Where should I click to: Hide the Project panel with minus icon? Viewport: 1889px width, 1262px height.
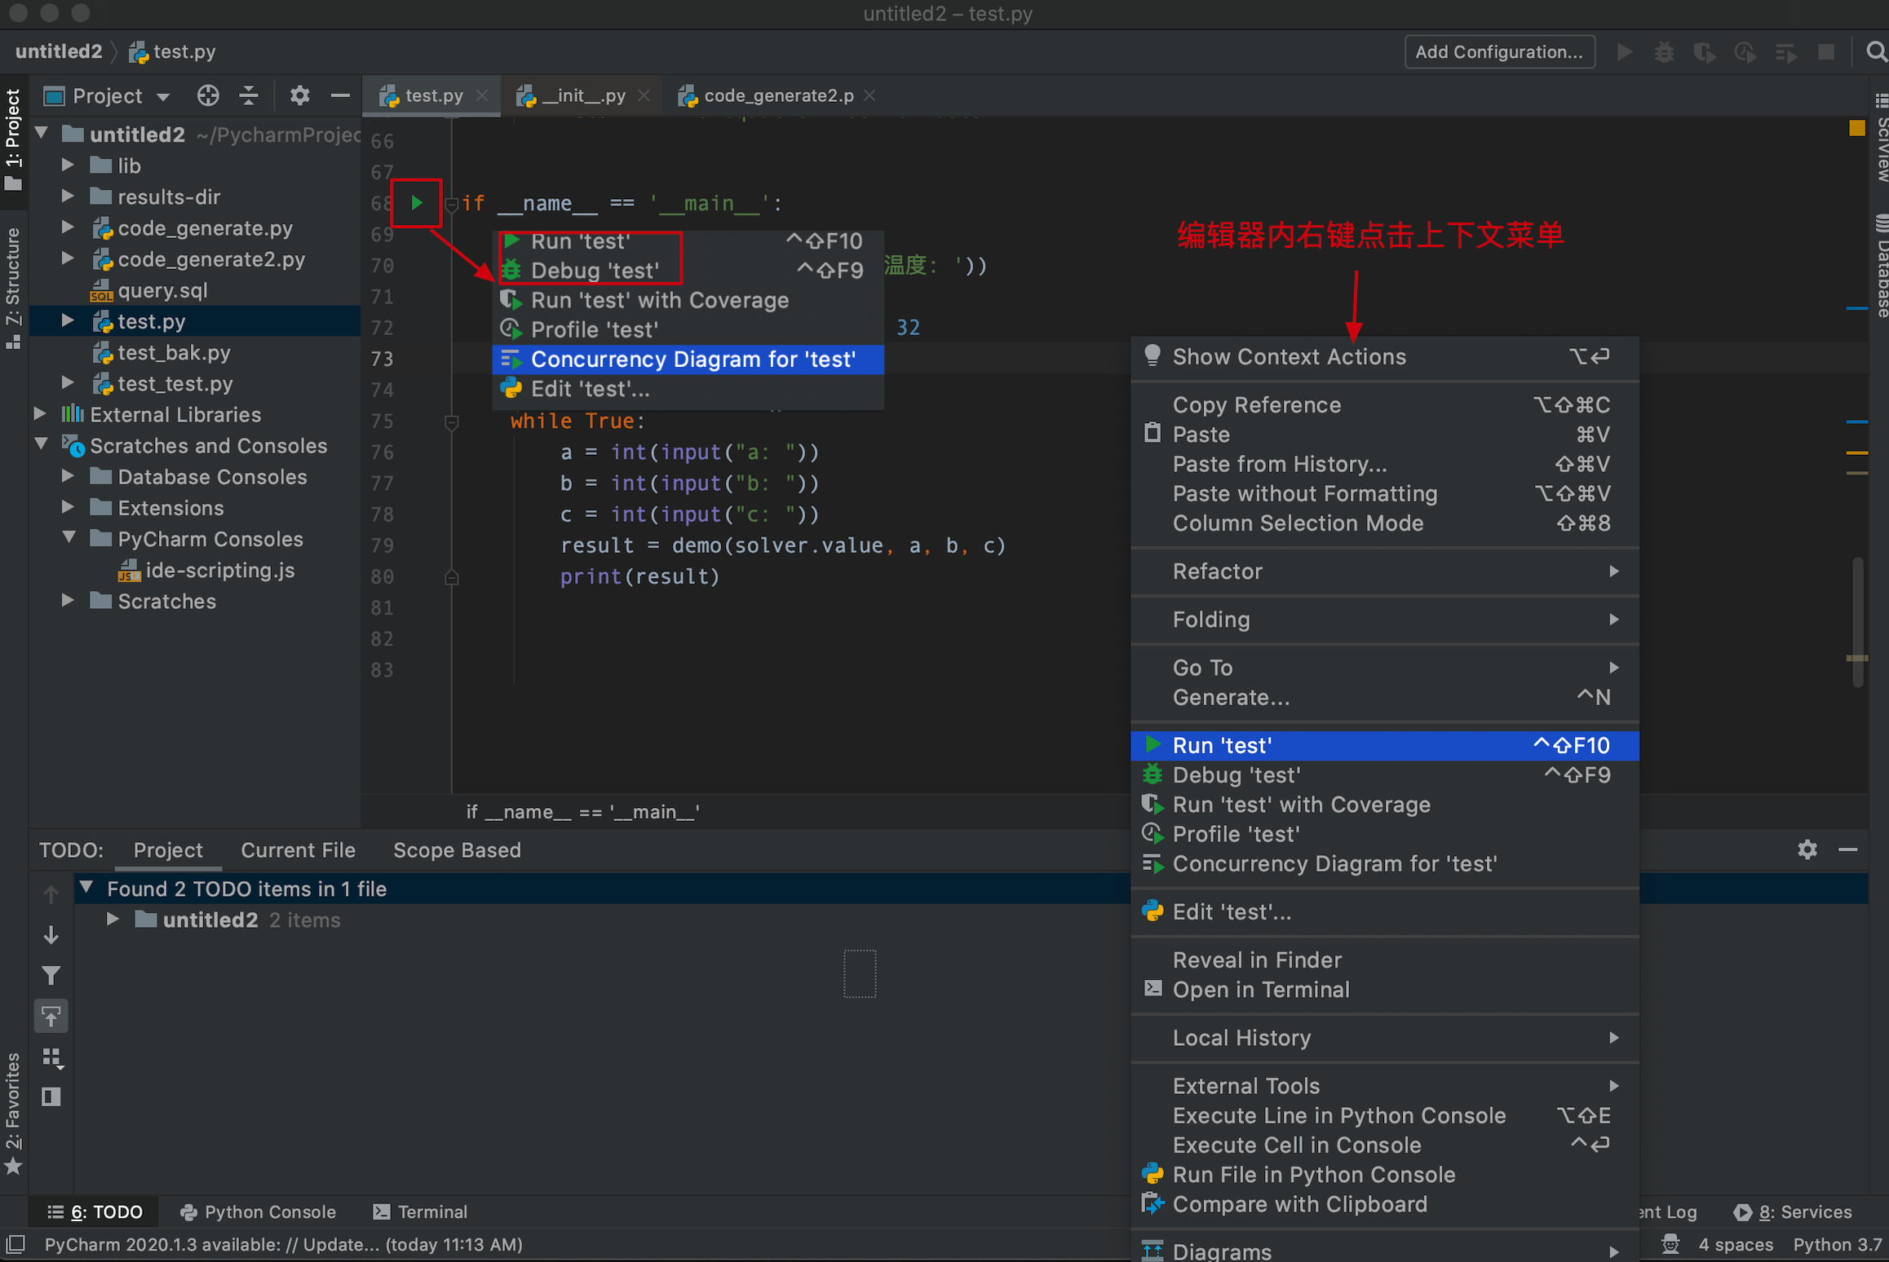(340, 95)
